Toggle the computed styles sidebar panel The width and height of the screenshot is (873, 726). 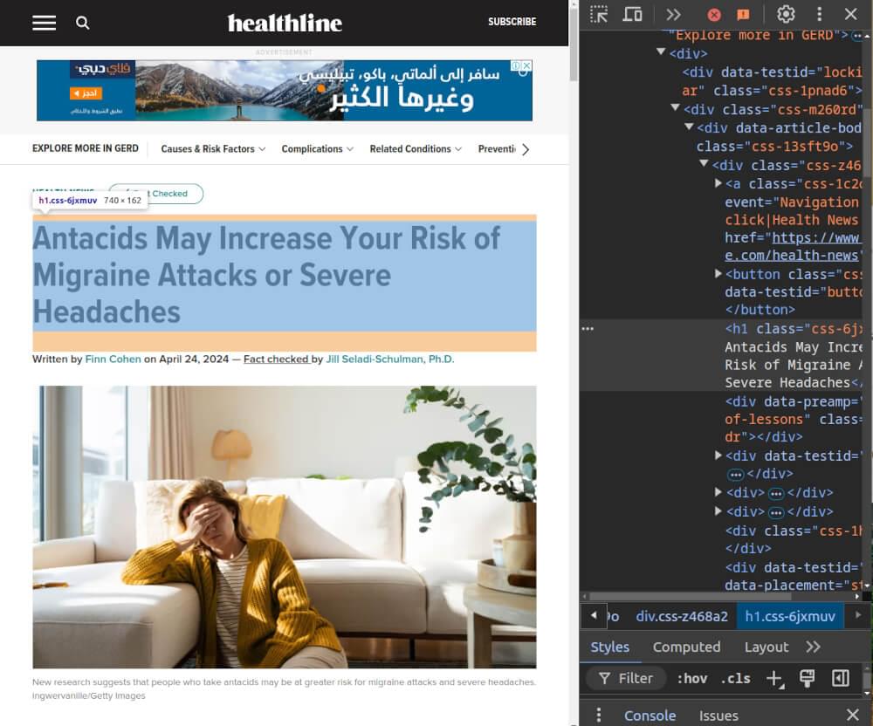pyautogui.click(x=841, y=678)
